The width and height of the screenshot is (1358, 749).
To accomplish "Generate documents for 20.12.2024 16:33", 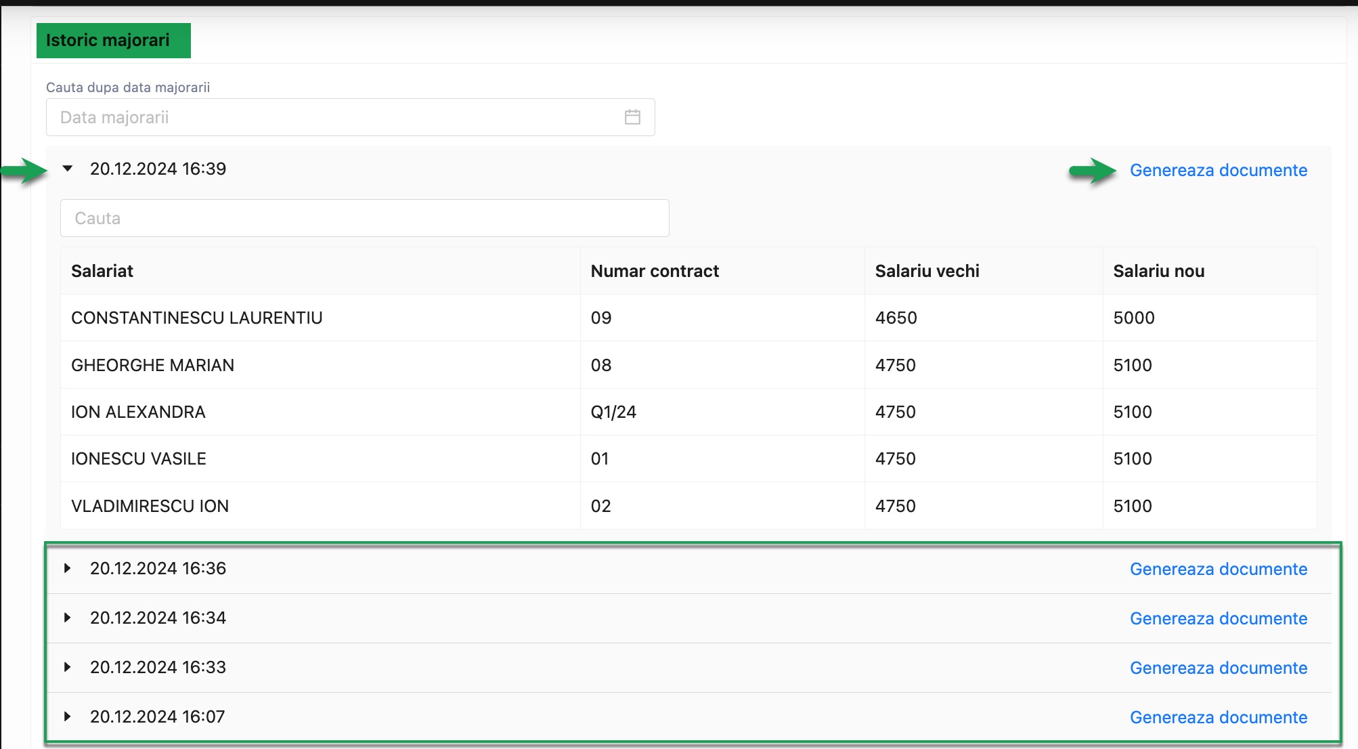I will click(1219, 668).
